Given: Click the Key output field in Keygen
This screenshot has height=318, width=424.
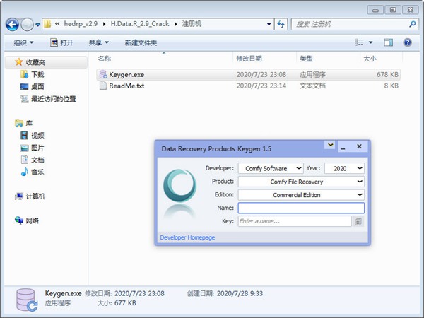Looking at the screenshot, I should pyautogui.click(x=295, y=221).
